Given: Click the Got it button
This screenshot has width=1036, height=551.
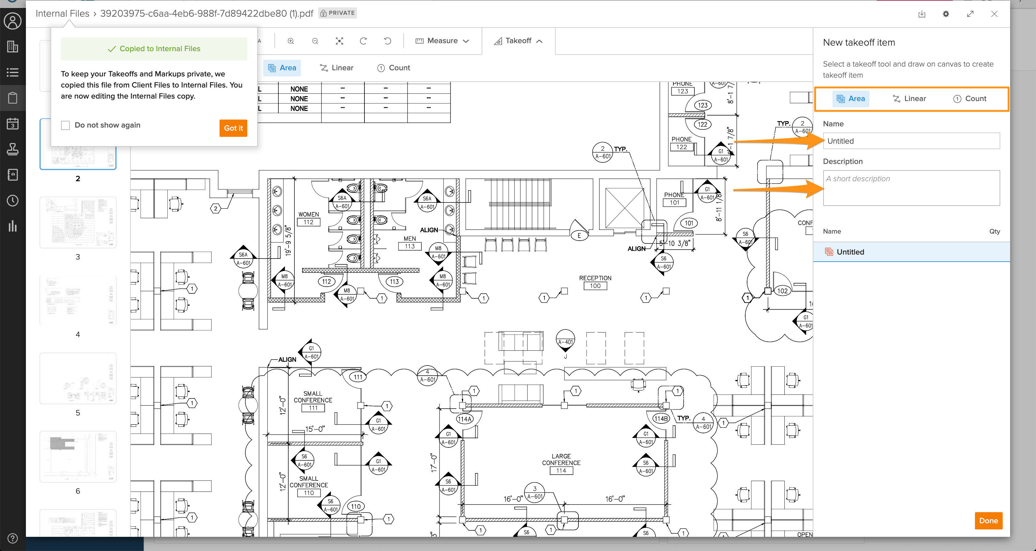Looking at the screenshot, I should pos(233,128).
